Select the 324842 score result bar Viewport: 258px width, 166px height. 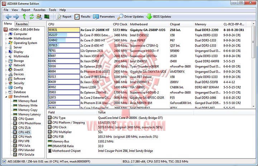tap(64, 40)
